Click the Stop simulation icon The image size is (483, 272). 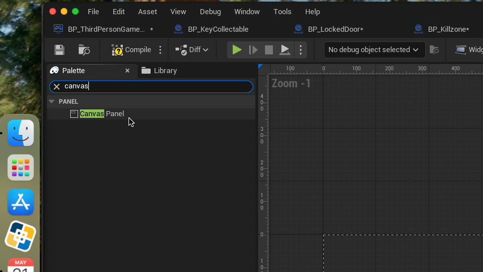pos(269,50)
